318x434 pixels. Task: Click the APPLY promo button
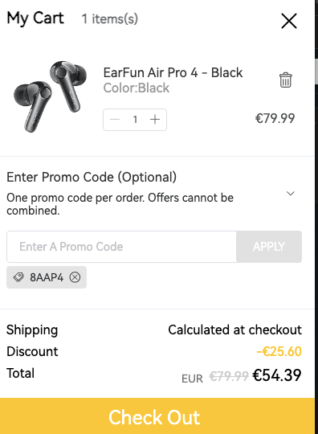click(269, 247)
